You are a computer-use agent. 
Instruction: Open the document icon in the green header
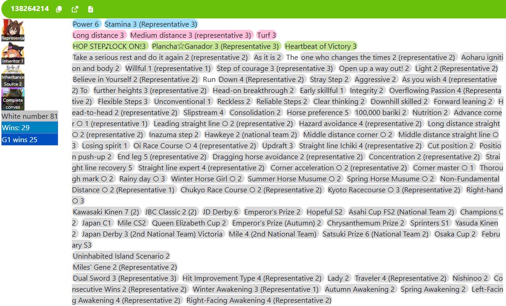point(91,9)
